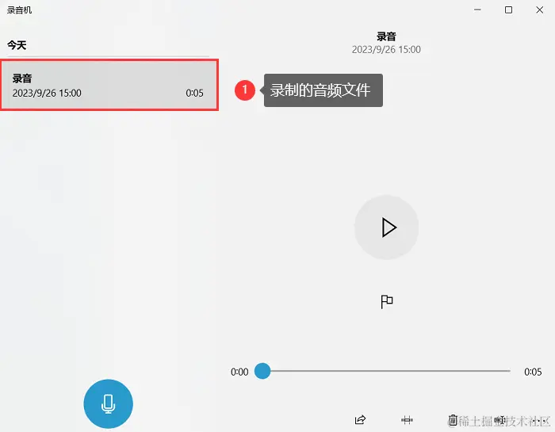Click the red numbered 1 annotation badge
This screenshot has width=555, height=432.
pyautogui.click(x=244, y=90)
